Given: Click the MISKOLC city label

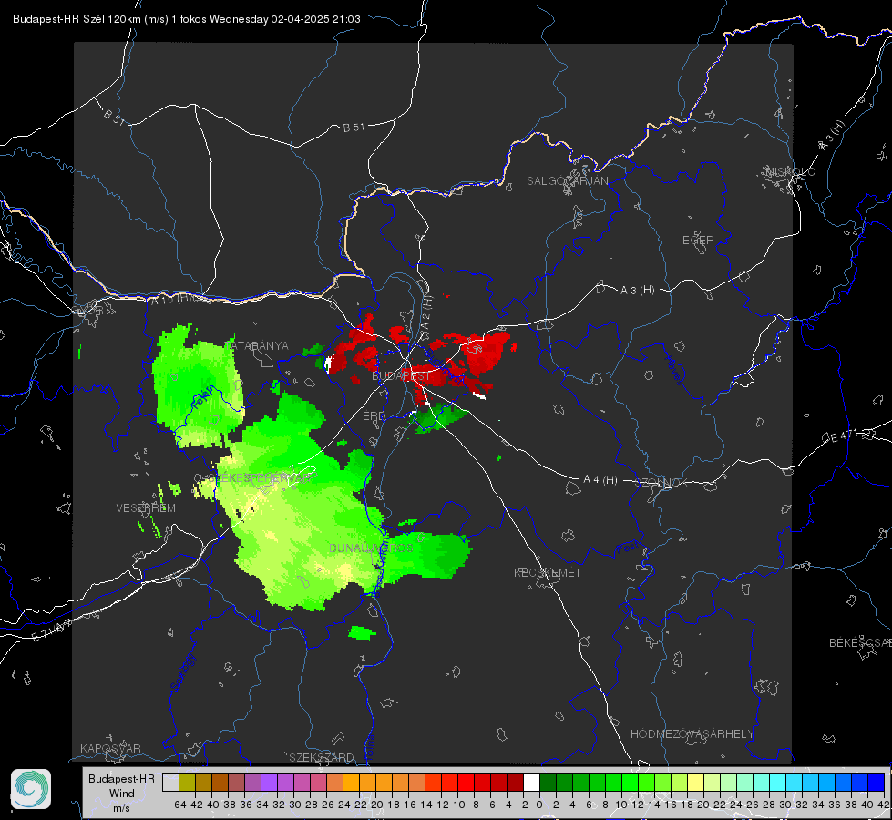Looking at the screenshot, I should coord(790,171).
